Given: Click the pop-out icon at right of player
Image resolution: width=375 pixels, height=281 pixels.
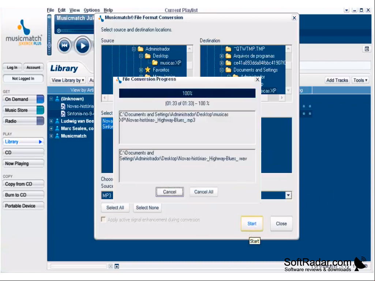Looking at the screenshot, I should (367, 49).
